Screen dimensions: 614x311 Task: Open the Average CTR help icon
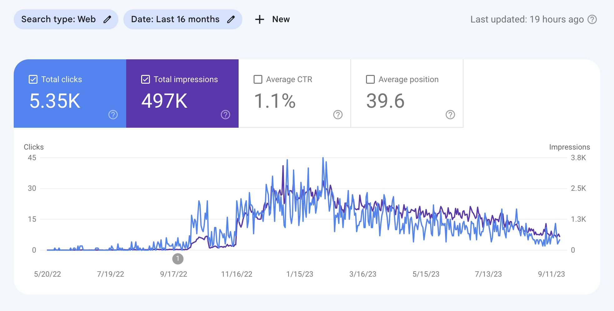338,115
